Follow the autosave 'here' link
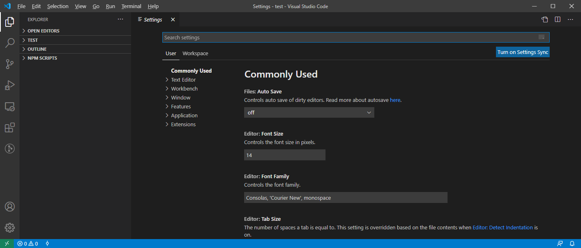This screenshot has width=581, height=248. (x=395, y=100)
